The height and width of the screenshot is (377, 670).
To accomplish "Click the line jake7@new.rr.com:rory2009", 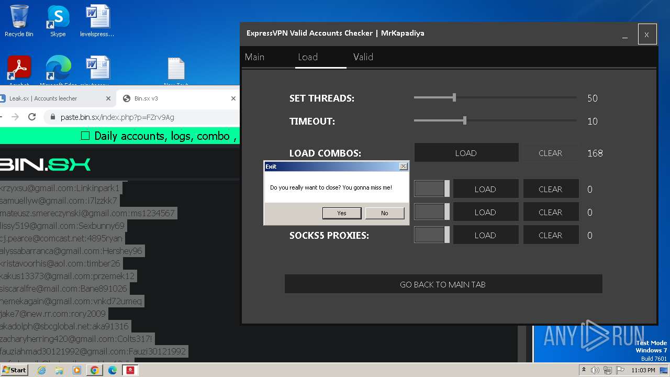I will click(x=53, y=314).
